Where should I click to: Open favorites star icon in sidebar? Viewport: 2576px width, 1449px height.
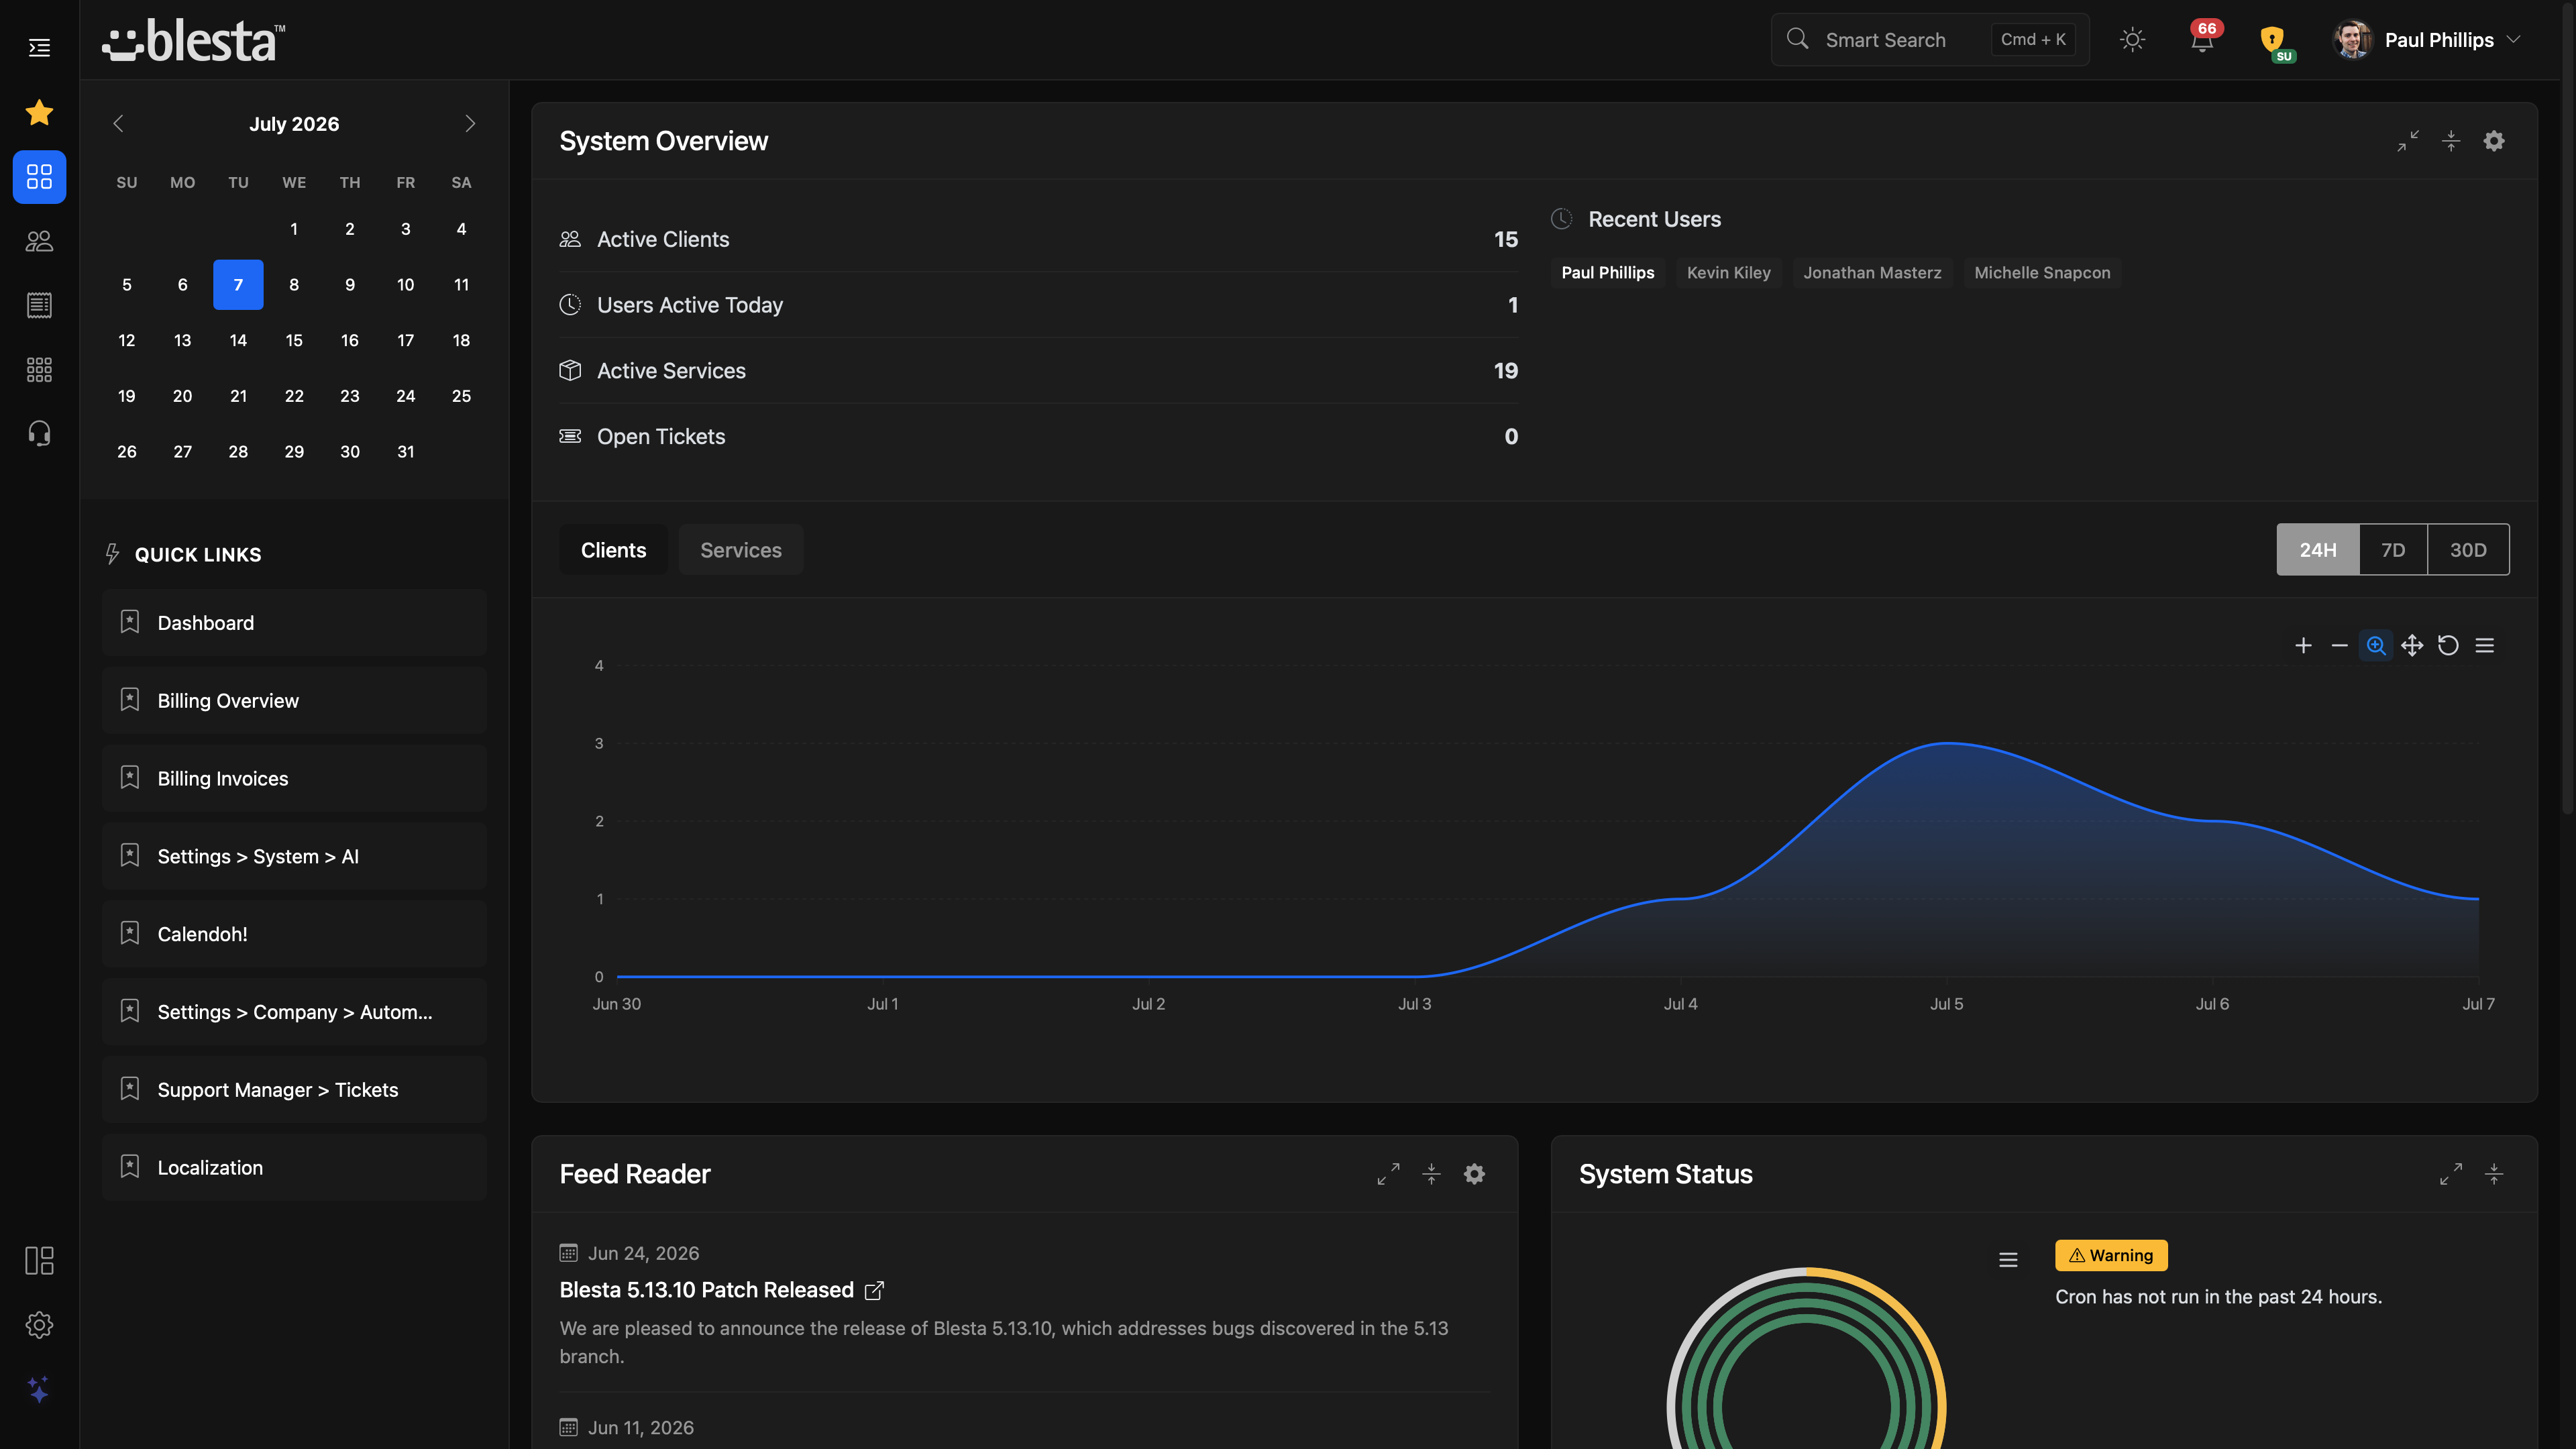pos(39,112)
